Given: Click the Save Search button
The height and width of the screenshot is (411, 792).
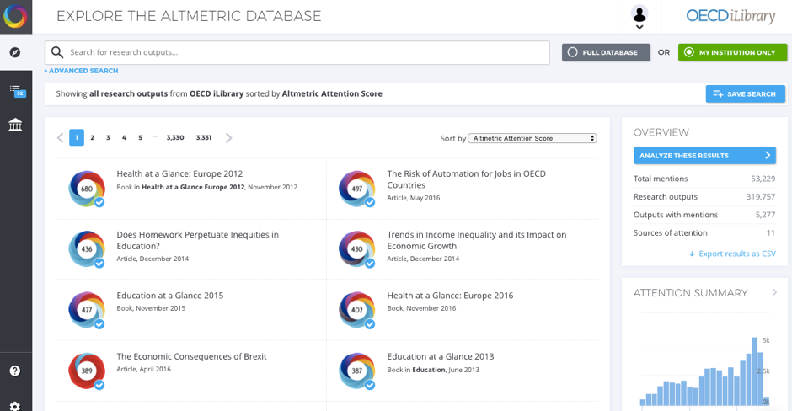Looking at the screenshot, I should pyautogui.click(x=746, y=94).
